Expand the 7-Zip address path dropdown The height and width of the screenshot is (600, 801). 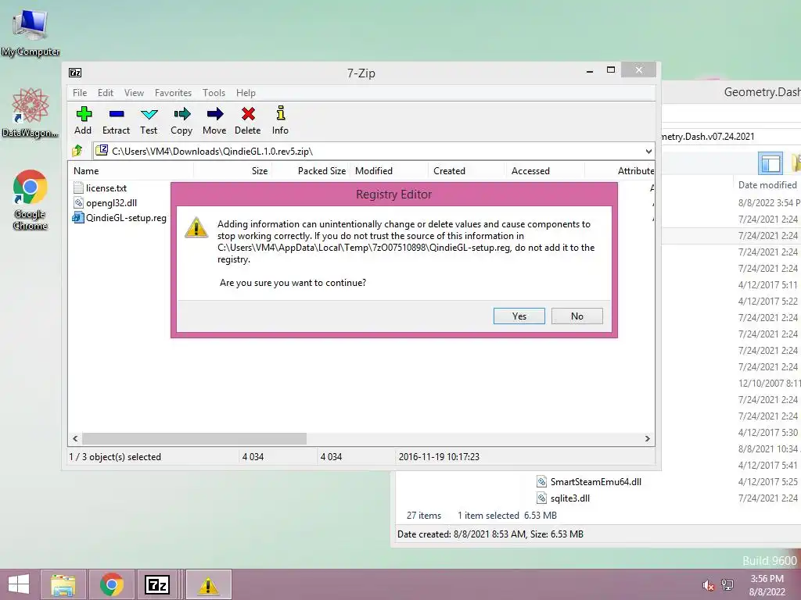click(x=648, y=151)
